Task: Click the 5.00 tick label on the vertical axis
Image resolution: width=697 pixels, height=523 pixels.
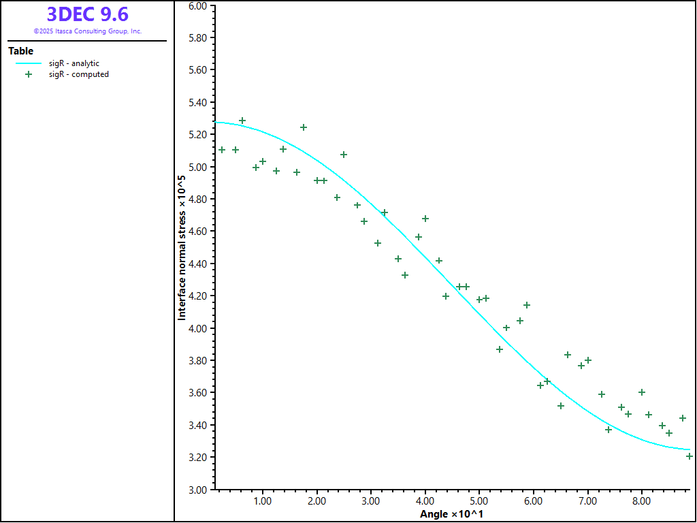Action: [197, 167]
